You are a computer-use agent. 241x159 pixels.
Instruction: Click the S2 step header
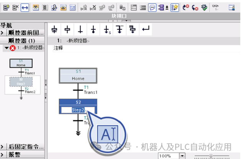point(78,102)
